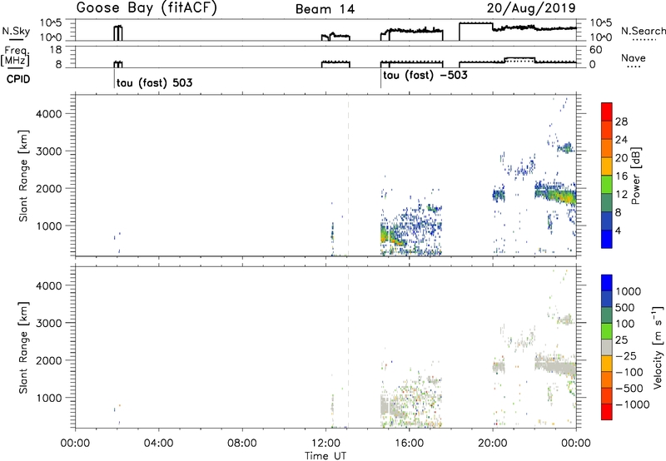This screenshot has width=666, height=461.
Task: Click the 08:00 time tick label
Action: pos(242,444)
